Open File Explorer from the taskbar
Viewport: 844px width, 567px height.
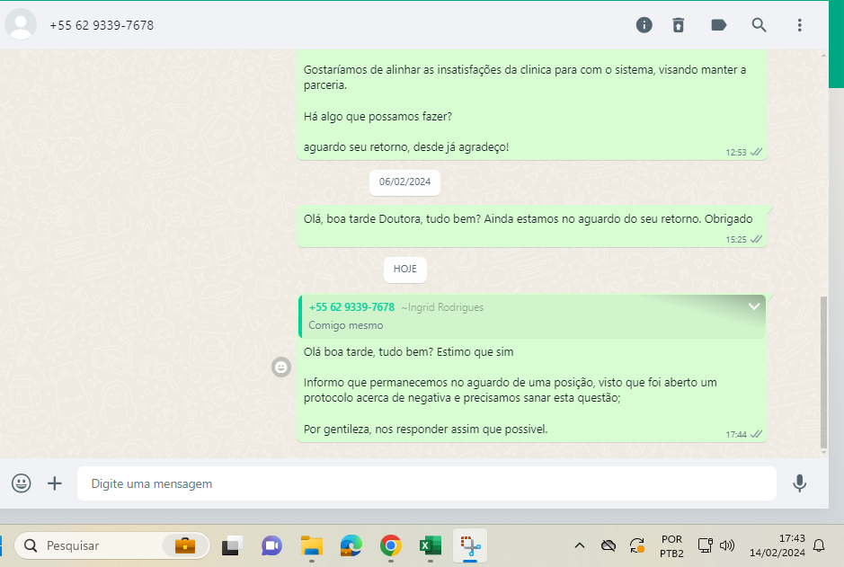point(312,545)
